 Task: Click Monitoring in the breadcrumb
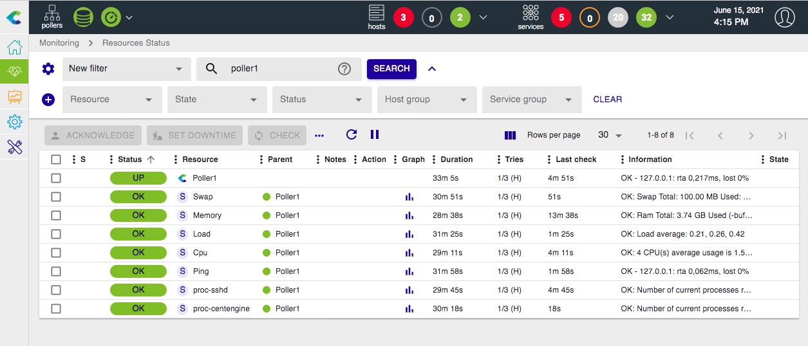(x=59, y=43)
